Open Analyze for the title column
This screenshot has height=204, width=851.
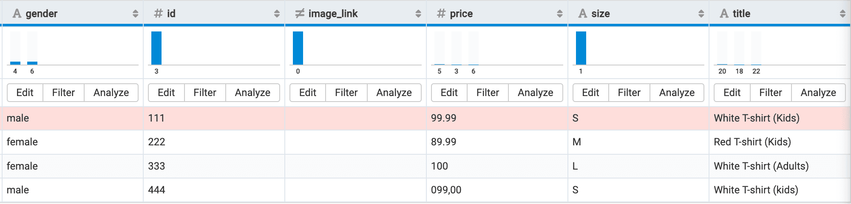tap(818, 93)
